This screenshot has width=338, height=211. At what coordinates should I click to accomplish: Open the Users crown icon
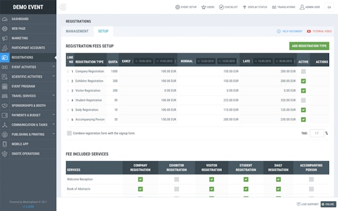point(203,7)
